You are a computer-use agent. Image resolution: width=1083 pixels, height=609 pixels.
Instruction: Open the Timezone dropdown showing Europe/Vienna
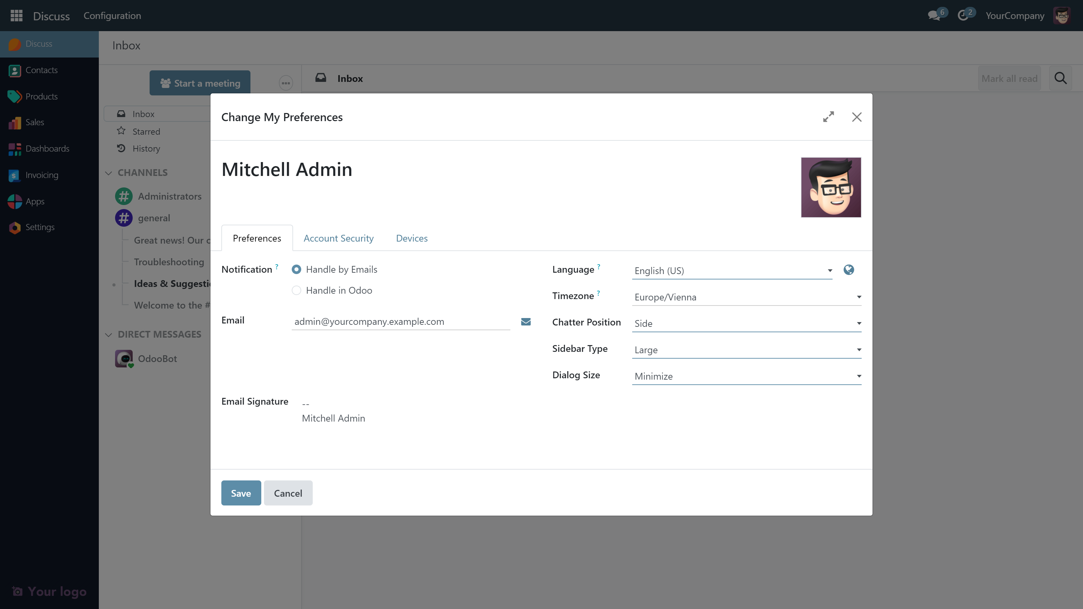point(746,297)
